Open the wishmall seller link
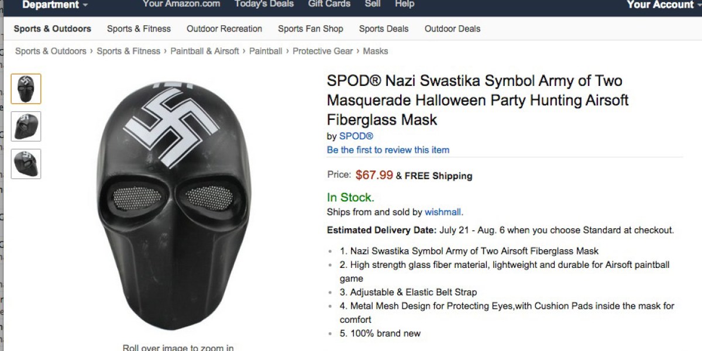Viewport: 702px width, 351px height. (443, 212)
